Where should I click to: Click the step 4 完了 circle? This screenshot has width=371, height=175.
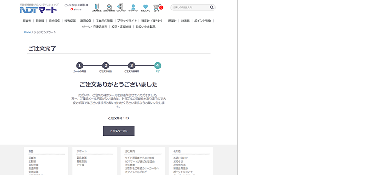tap(157, 66)
